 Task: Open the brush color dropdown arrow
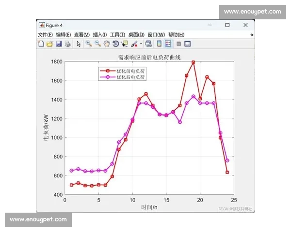point(141,44)
